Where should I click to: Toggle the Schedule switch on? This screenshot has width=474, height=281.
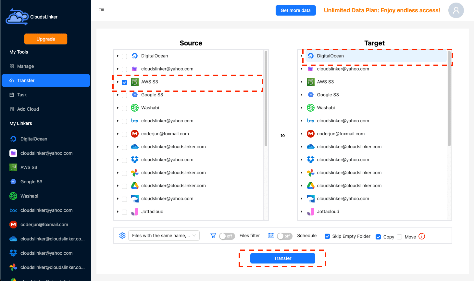point(285,236)
